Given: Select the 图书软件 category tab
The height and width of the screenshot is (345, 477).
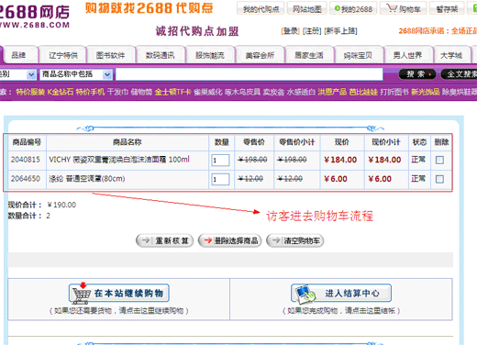Looking at the screenshot, I should click(x=110, y=55).
